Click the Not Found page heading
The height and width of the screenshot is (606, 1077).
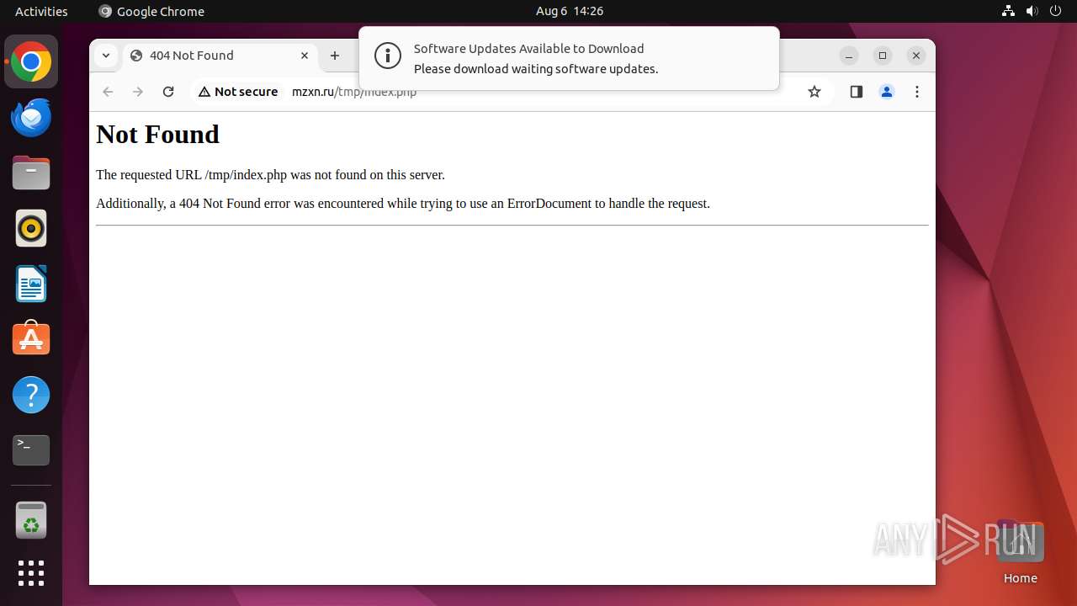point(157,134)
